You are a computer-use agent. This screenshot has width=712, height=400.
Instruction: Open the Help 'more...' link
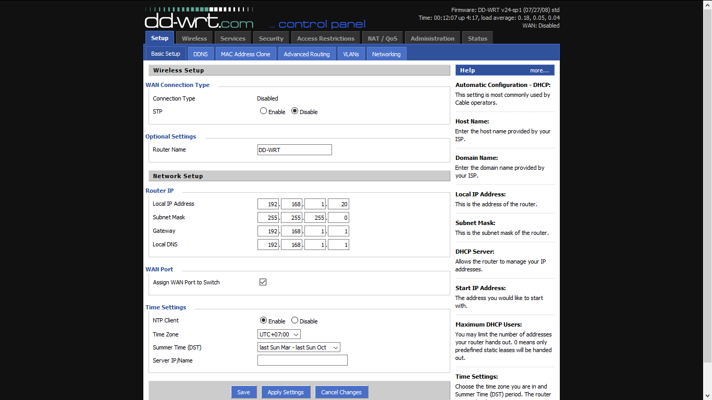tap(539, 70)
